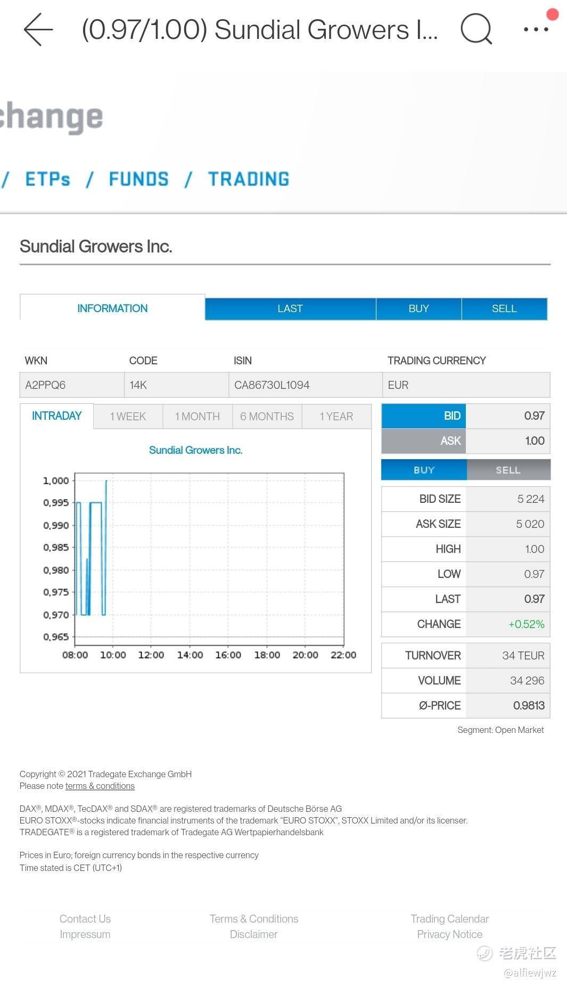Open the TRADING navigation item
The height and width of the screenshot is (986, 567).
[x=249, y=179]
